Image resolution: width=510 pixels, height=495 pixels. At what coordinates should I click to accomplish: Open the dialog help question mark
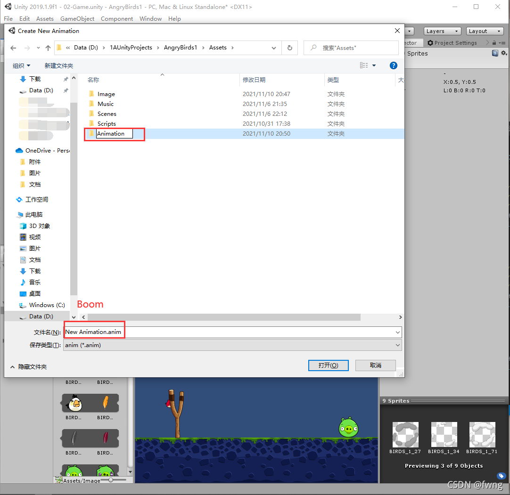point(393,65)
